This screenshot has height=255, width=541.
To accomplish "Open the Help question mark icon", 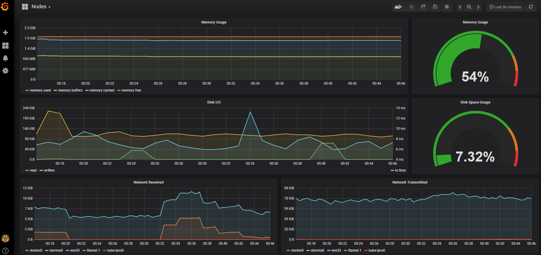I will tap(5, 251).
